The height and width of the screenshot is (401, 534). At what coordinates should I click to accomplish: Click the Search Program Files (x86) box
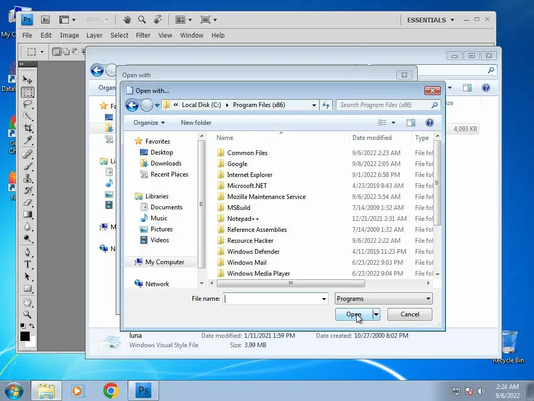[x=388, y=105]
